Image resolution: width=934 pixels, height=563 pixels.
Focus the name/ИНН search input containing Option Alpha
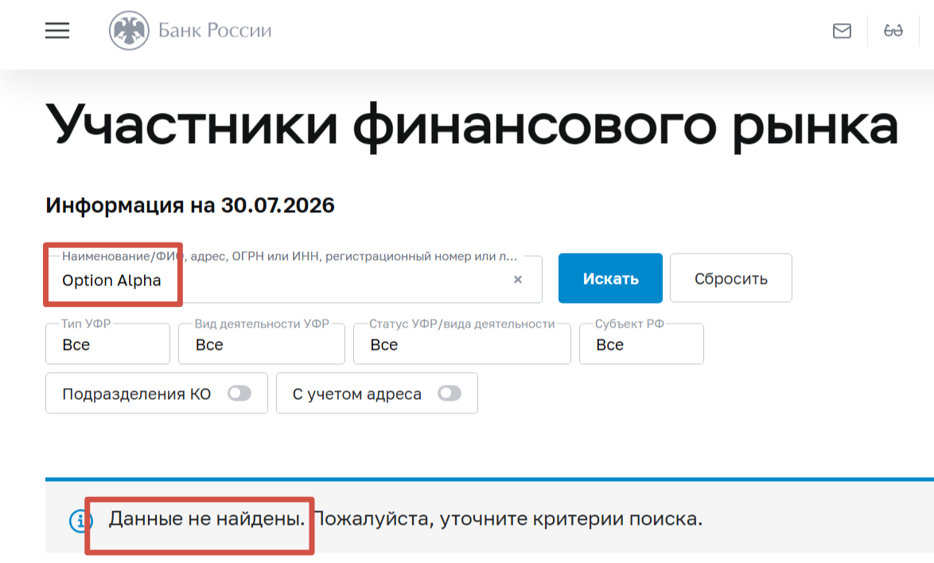294,279
